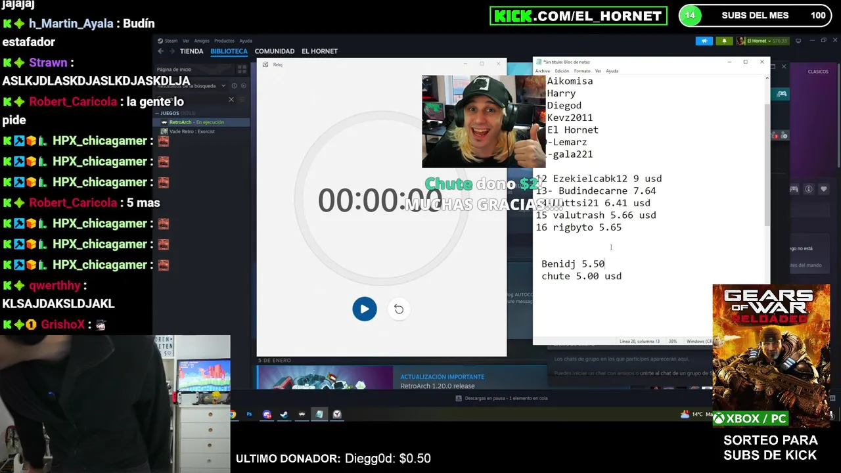
Task: Open the Reloj clock app from taskbar
Action: 336,415
